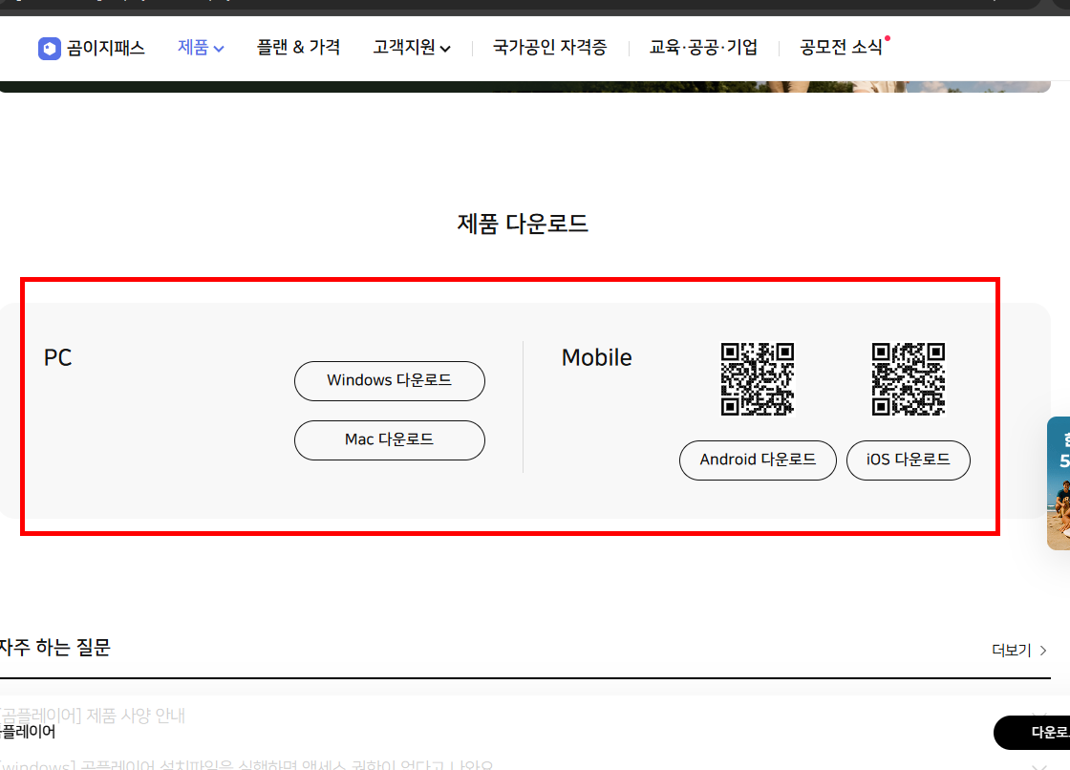Click the beach photo promotional banner

click(x=1060, y=482)
